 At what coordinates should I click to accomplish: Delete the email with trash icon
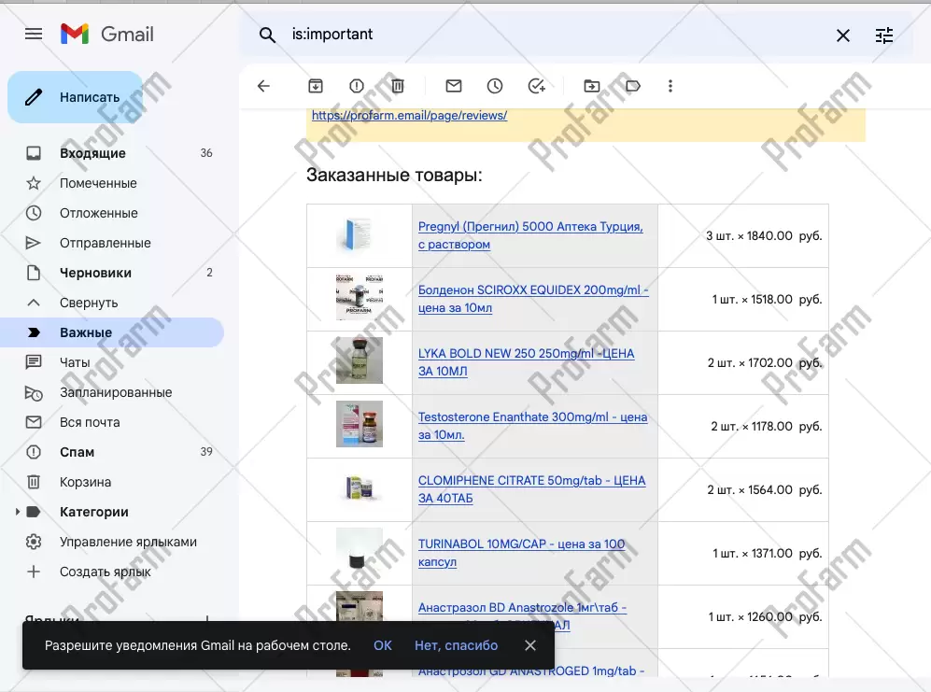(x=398, y=86)
